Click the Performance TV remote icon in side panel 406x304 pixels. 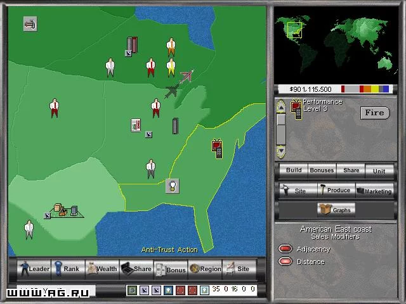pyautogui.click(x=296, y=109)
